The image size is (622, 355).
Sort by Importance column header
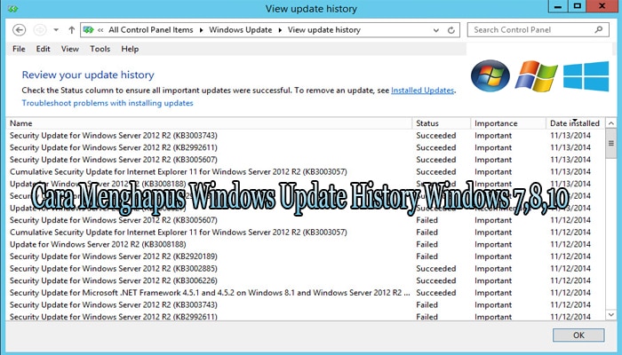[x=508, y=123]
